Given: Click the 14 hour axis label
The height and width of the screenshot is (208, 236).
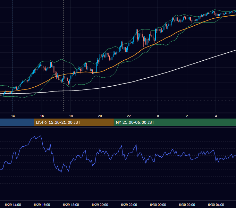Looking at the screenshot, I should click(13, 116).
